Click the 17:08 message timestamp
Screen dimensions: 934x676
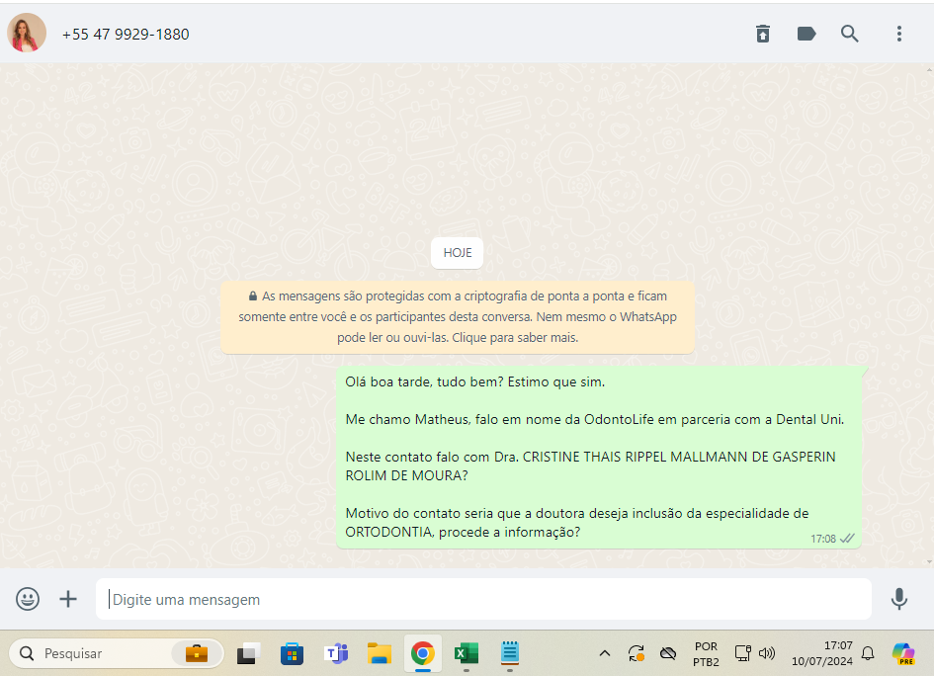(x=822, y=539)
